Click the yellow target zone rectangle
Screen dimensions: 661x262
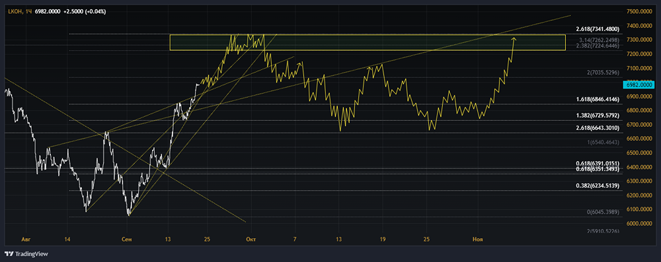click(x=368, y=42)
